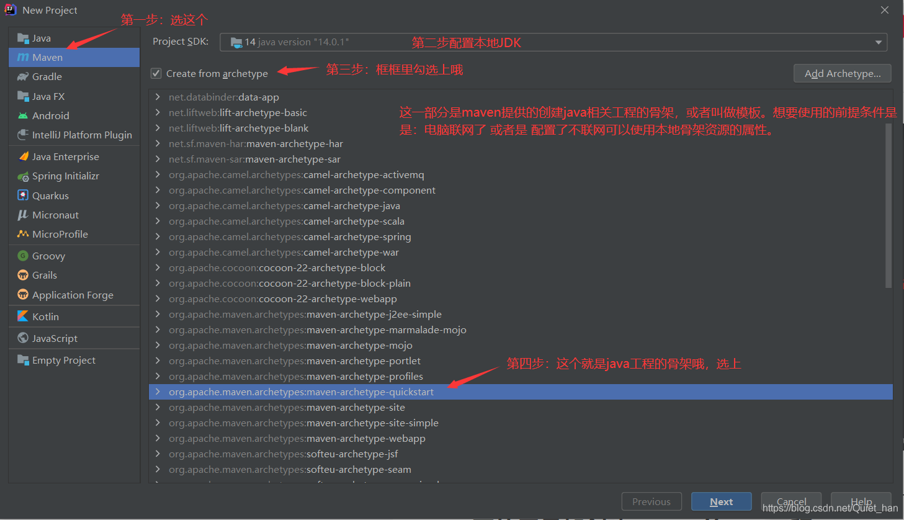
Task: Click the JDK icon in Project SDK field
Action: pyautogui.click(x=236, y=42)
